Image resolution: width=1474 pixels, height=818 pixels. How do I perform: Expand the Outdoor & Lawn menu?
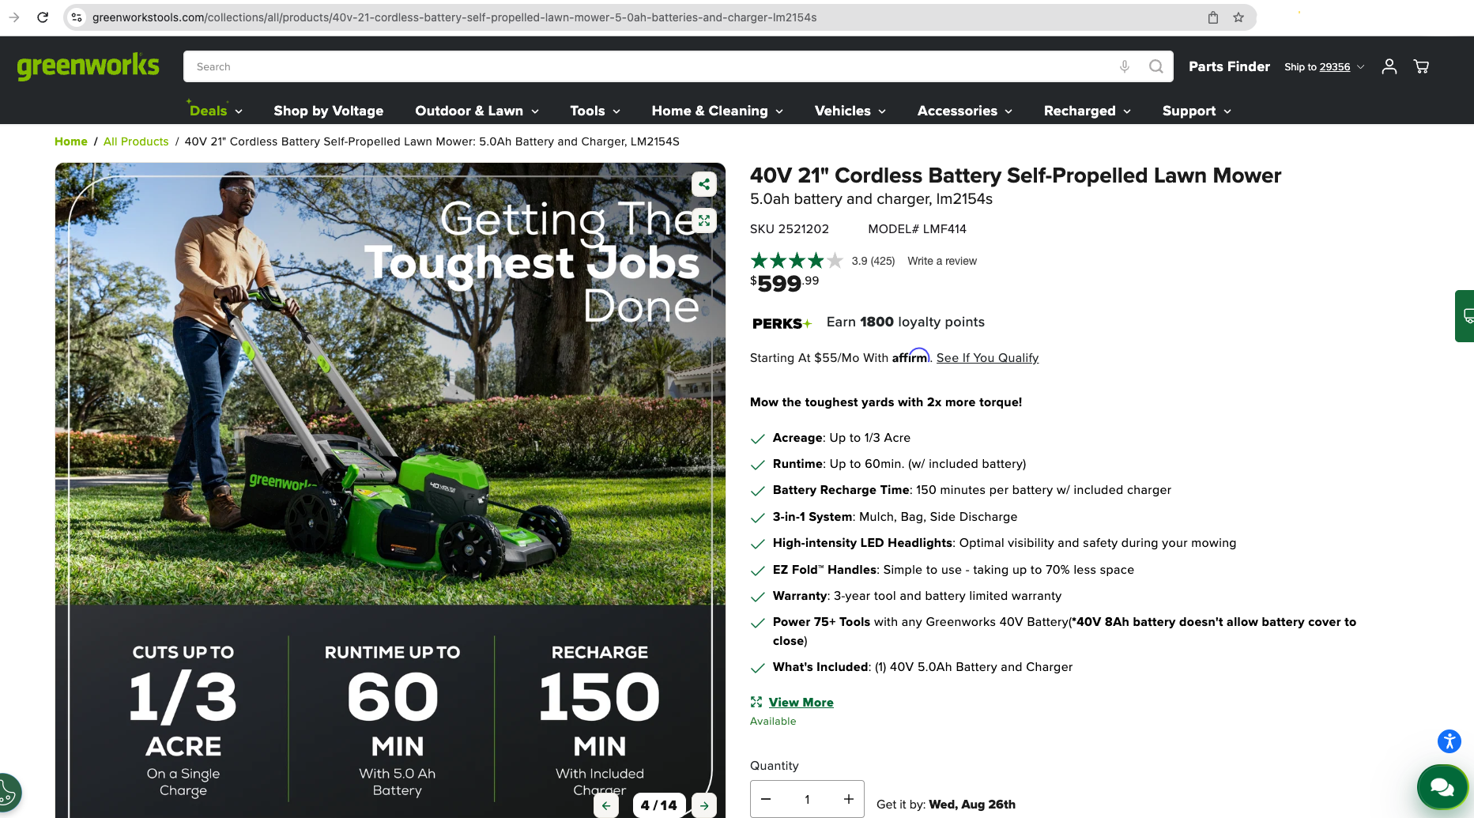pyautogui.click(x=477, y=111)
